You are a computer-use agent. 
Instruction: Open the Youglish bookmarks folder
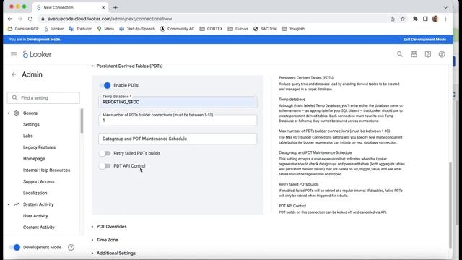point(293,29)
